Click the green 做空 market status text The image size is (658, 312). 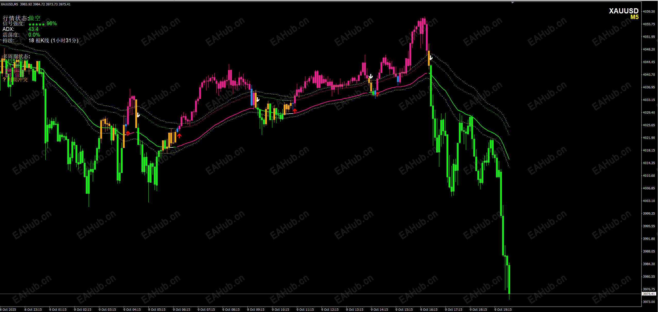[35, 18]
